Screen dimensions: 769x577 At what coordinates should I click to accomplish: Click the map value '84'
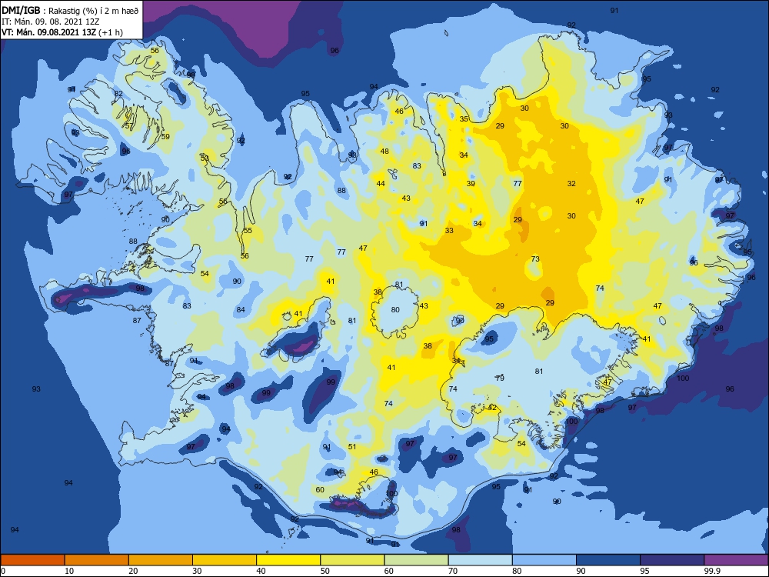240,309
